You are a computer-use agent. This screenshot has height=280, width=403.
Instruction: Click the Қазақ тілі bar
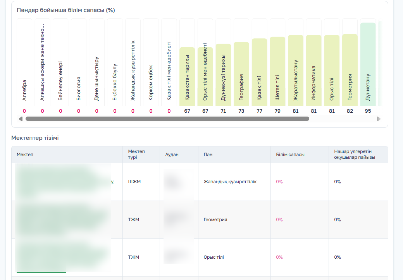pos(259,72)
